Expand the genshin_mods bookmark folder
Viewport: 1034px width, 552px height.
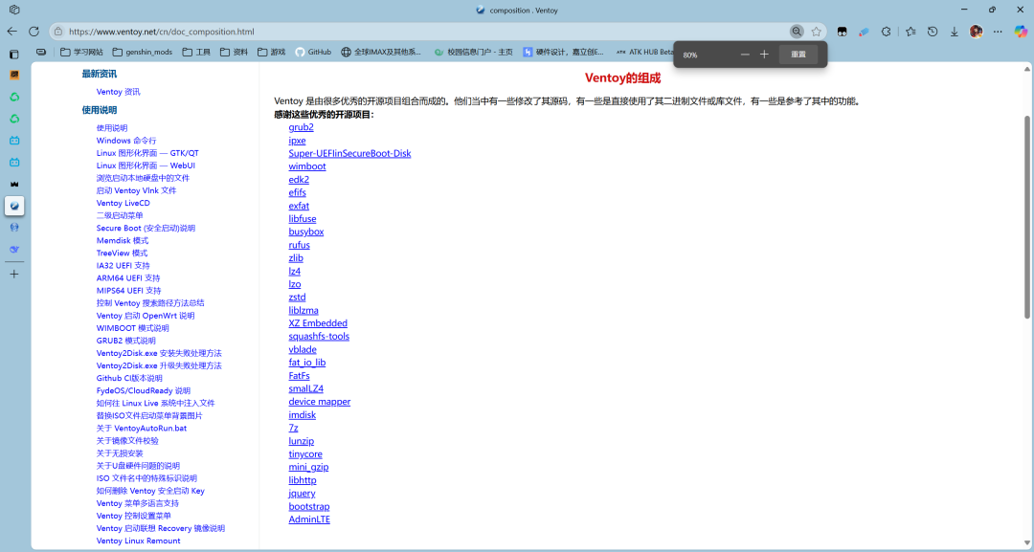pyautogui.click(x=143, y=52)
